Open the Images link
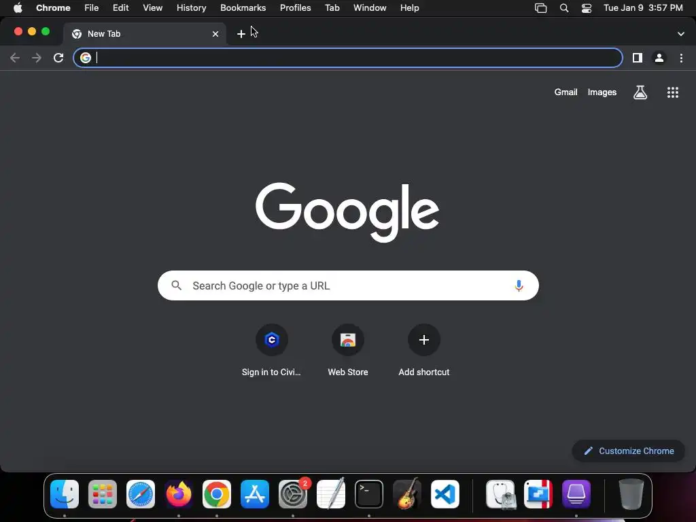 [602, 92]
